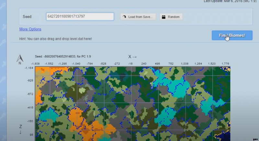Click the Z axis label 96
Screen dimensions: 259x141
click(31, 135)
